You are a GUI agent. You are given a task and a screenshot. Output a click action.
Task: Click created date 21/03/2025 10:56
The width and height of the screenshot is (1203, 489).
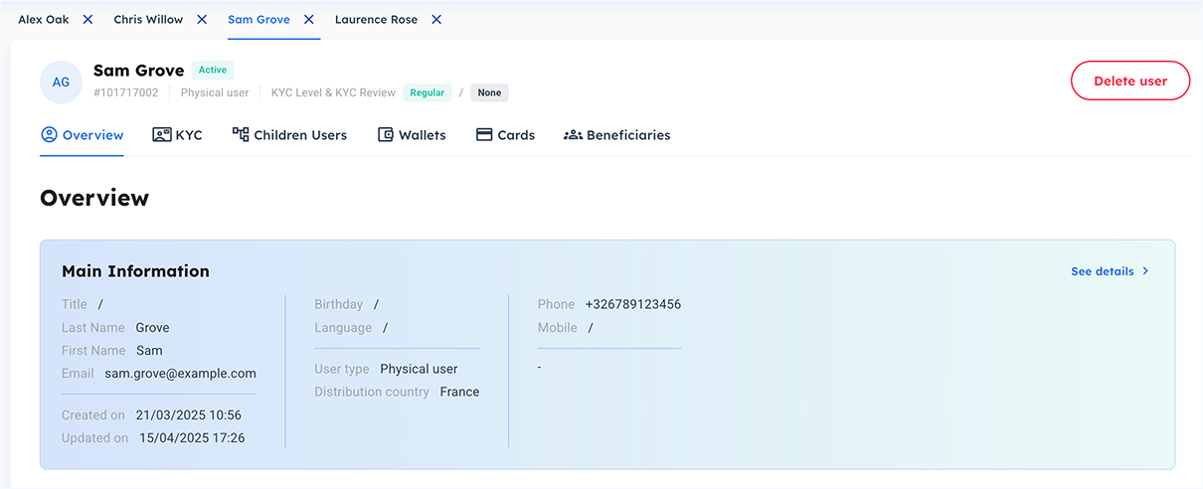click(x=189, y=414)
